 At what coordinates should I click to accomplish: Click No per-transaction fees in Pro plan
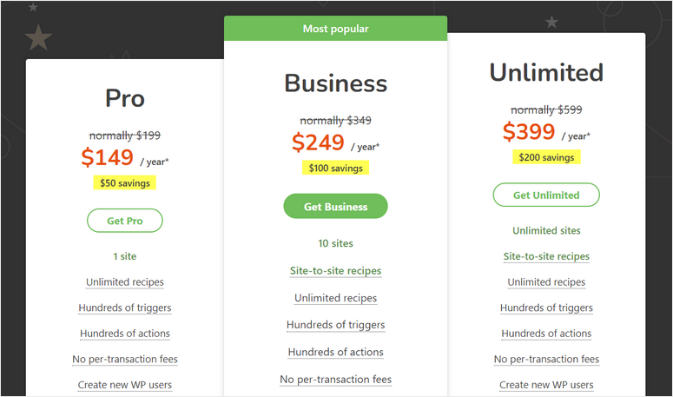point(125,360)
